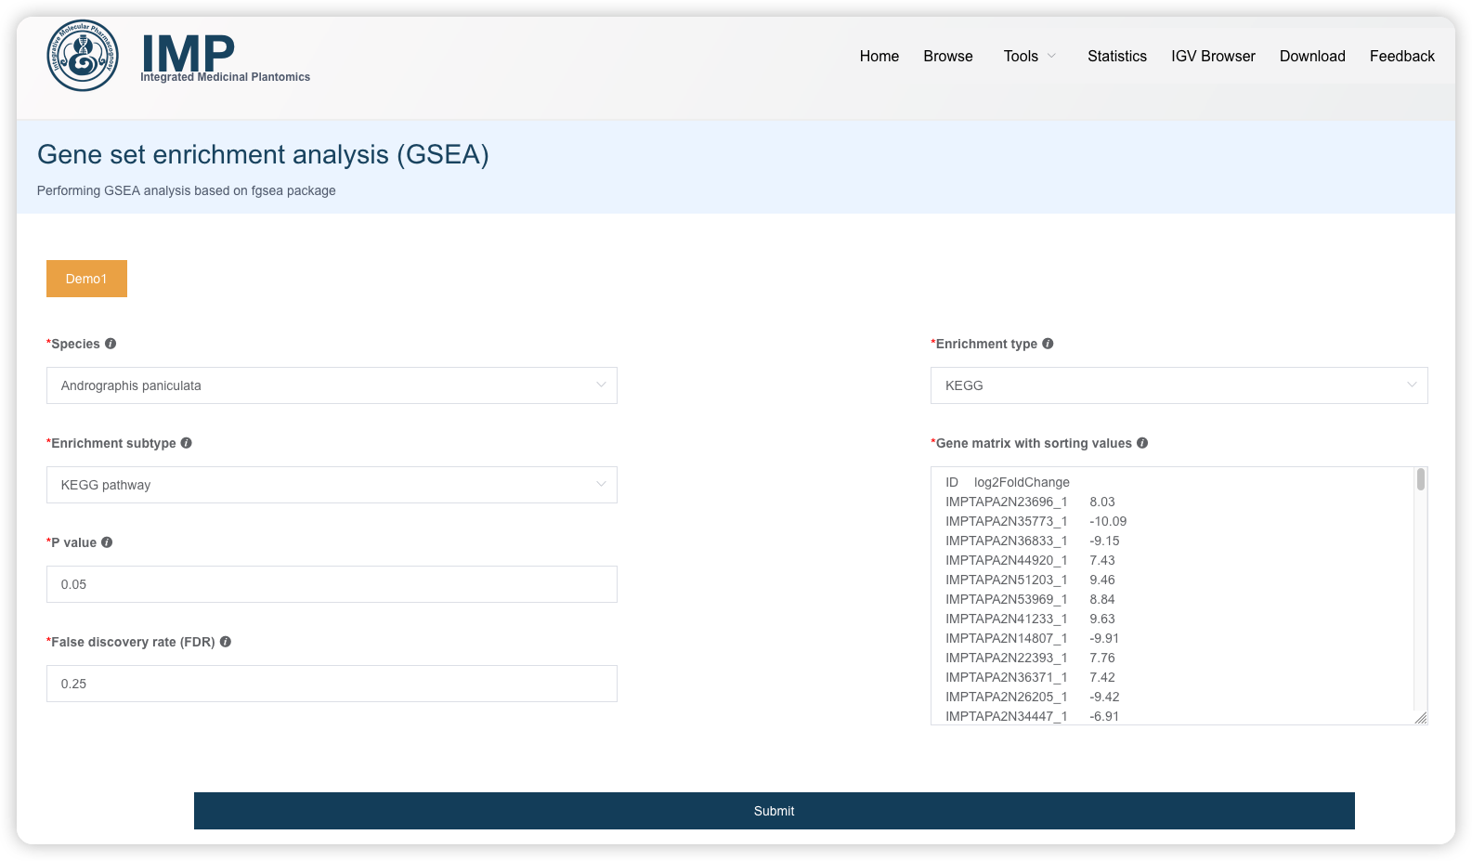Open the IGV Browser nav item
Screen dimensions: 1472x861
[1213, 57]
